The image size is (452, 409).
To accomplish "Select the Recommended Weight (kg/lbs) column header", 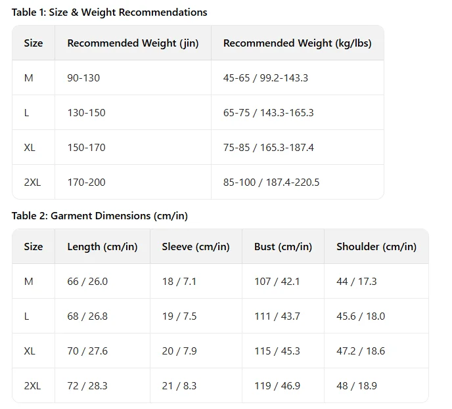I will tap(298, 43).
